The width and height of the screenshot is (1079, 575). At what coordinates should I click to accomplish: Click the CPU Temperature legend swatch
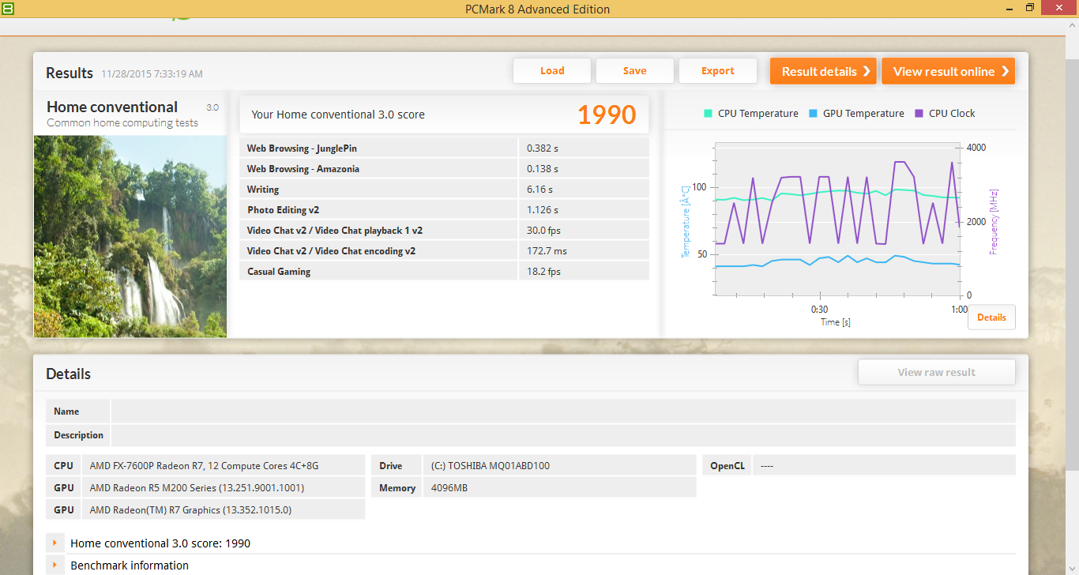[708, 114]
